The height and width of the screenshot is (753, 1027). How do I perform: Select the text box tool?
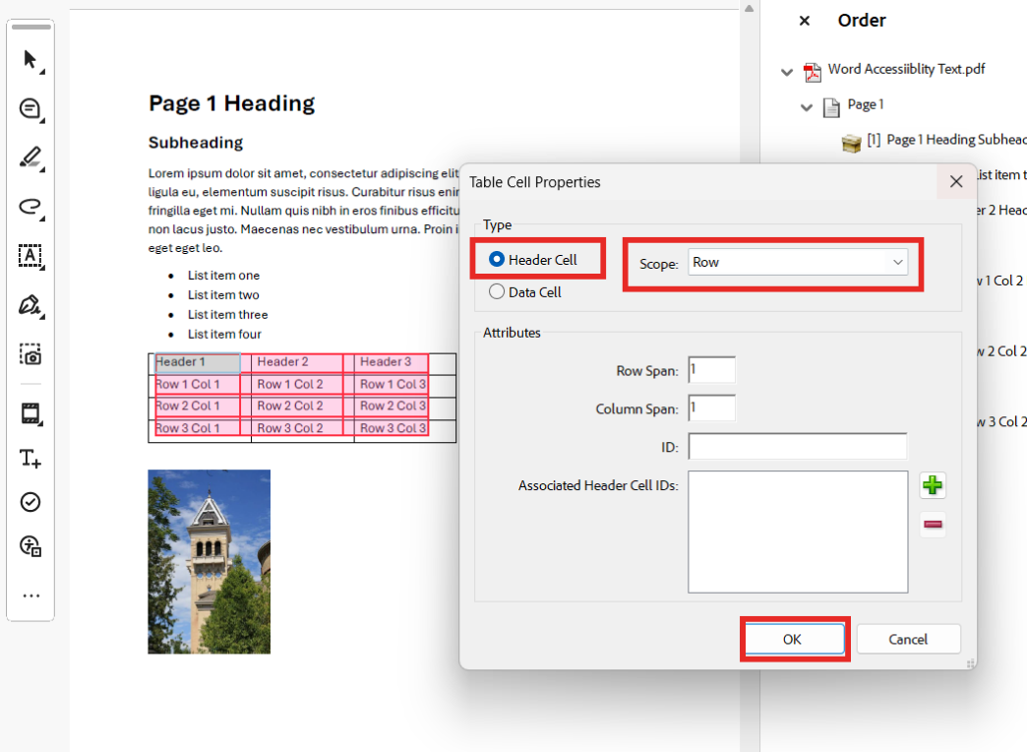click(x=30, y=256)
